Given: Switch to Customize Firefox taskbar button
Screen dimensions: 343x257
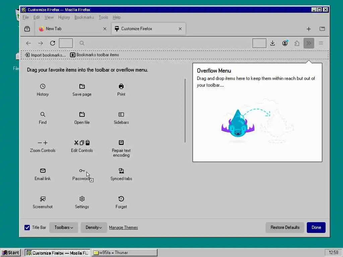Looking at the screenshot, I should 57,253.
